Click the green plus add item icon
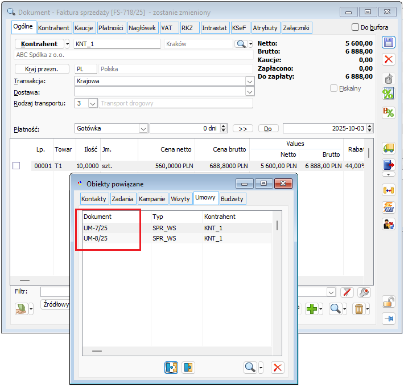 point(311,308)
